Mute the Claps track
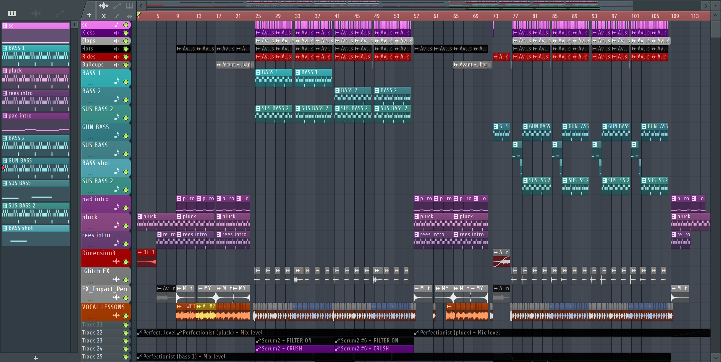The width and height of the screenshot is (721, 362). [x=126, y=41]
